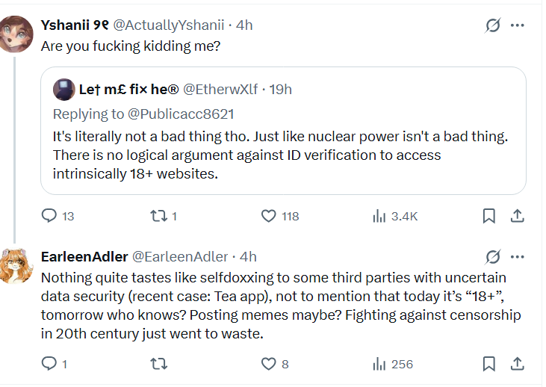This screenshot has width=546, height=387.
Task: Bookmark Yshanii's post
Action: (x=488, y=216)
